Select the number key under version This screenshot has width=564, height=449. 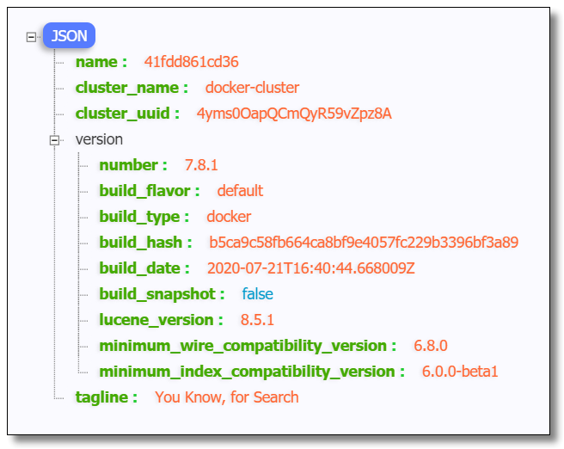(x=128, y=165)
